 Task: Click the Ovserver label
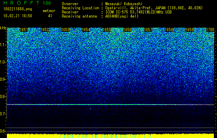pyautogui.click(x=70, y=4)
